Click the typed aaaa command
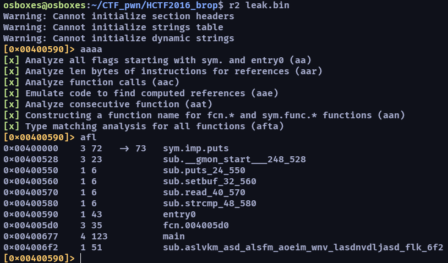The height and width of the screenshot is (263, 448). pyautogui.click(x=91, y=50)
